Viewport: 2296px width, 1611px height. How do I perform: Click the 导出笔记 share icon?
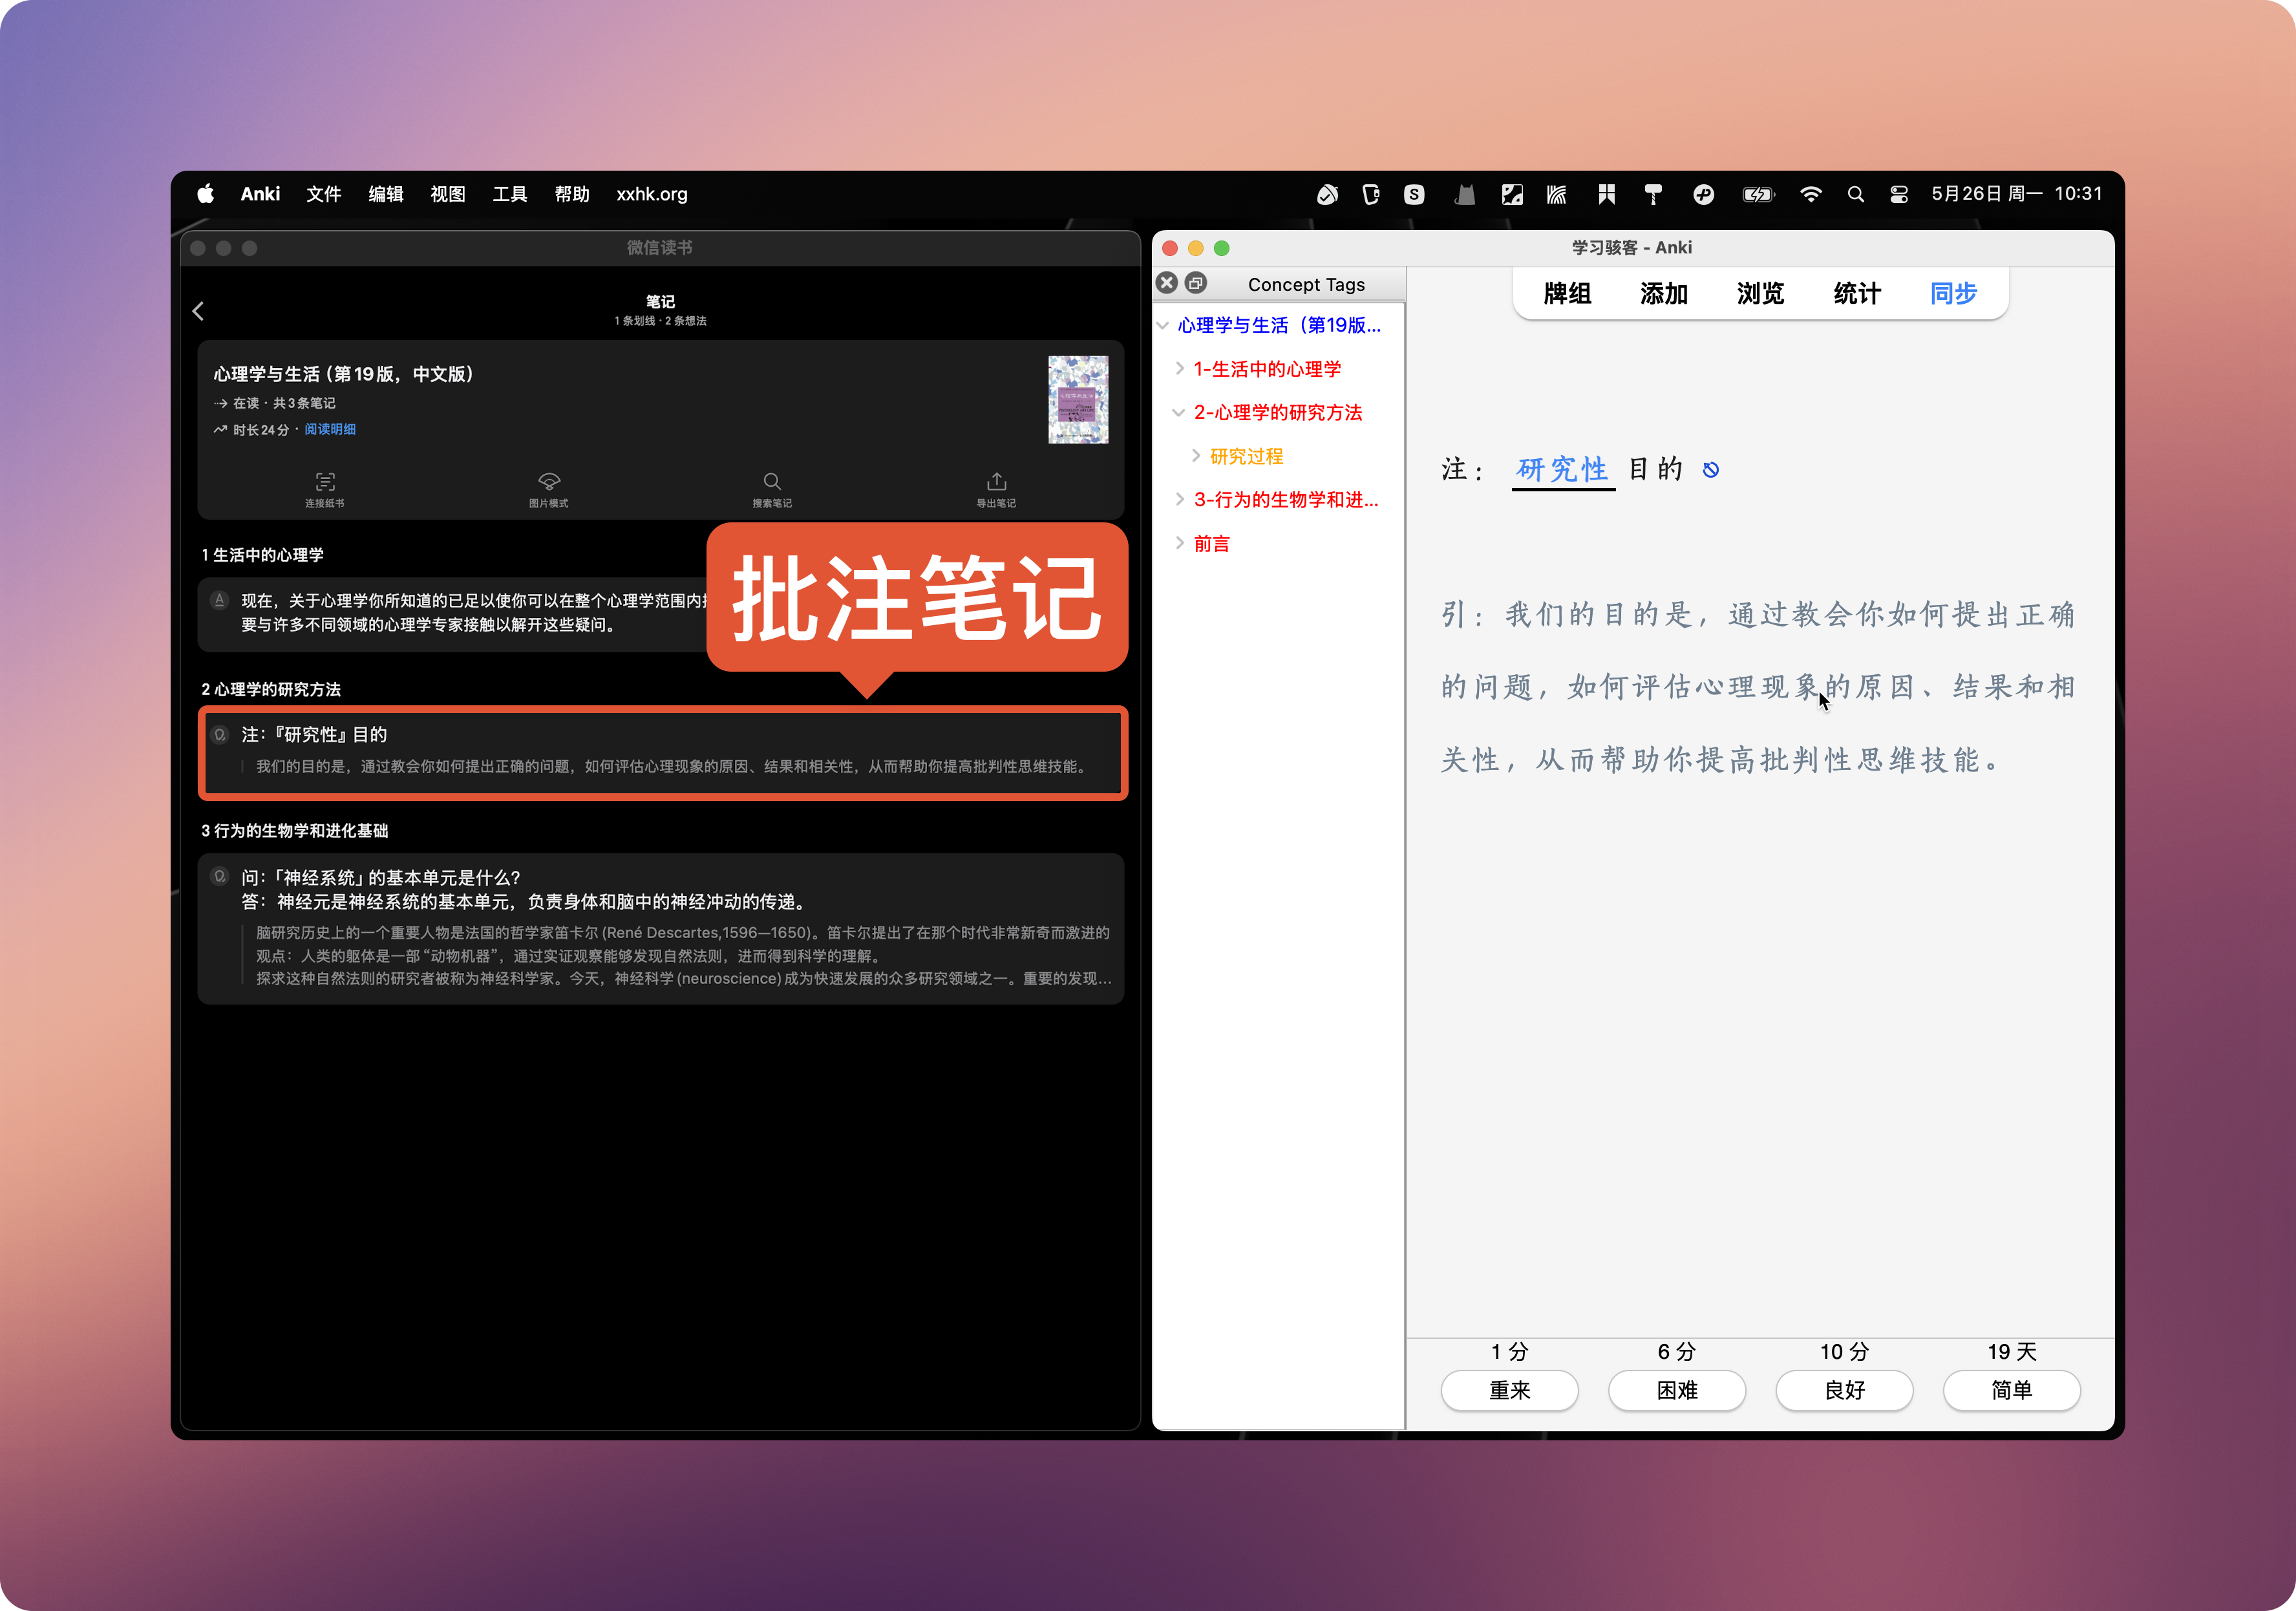(996, 481)
